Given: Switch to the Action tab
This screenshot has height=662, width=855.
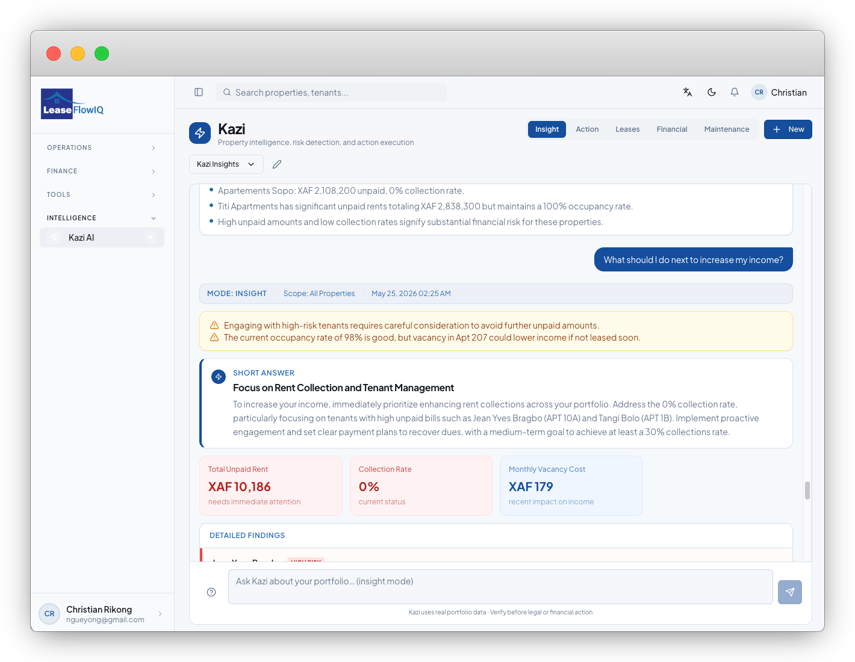Looking at the screenshot, I should click(x=587, y=129).
